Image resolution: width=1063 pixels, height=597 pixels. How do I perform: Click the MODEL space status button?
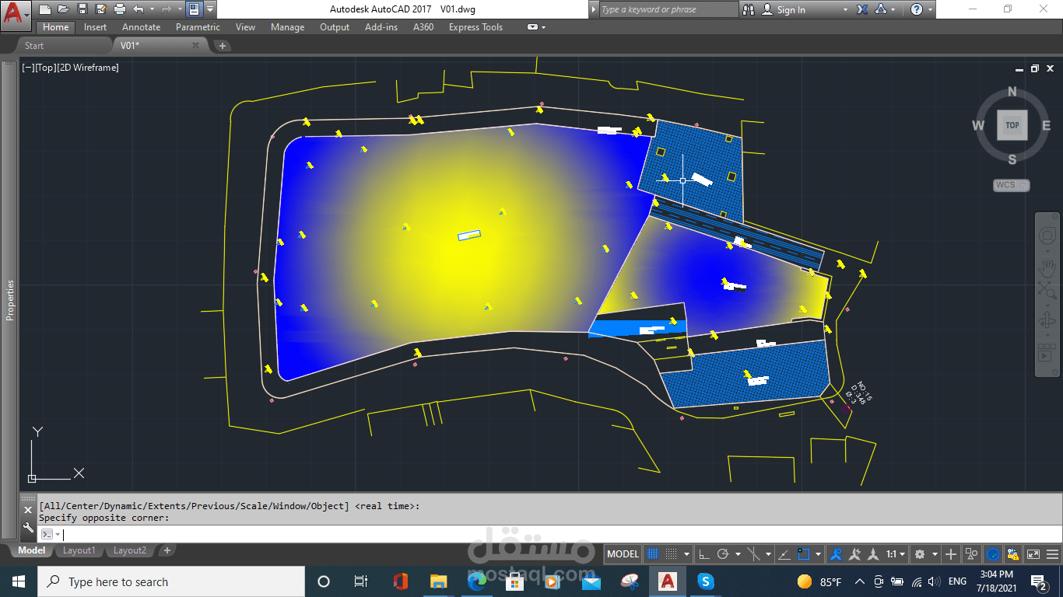[x=623, y=554]
